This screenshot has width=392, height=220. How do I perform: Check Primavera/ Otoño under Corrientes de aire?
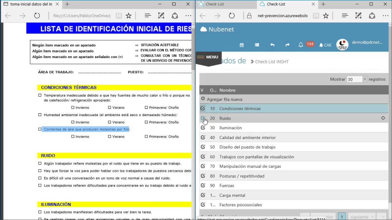(146, 136)
